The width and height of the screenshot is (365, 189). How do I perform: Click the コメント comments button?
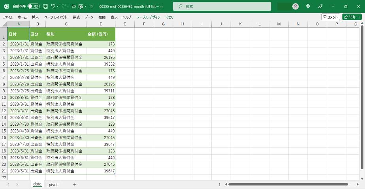point(330,17)
